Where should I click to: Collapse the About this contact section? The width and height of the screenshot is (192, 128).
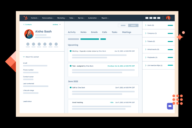click(x=31, y=57)
